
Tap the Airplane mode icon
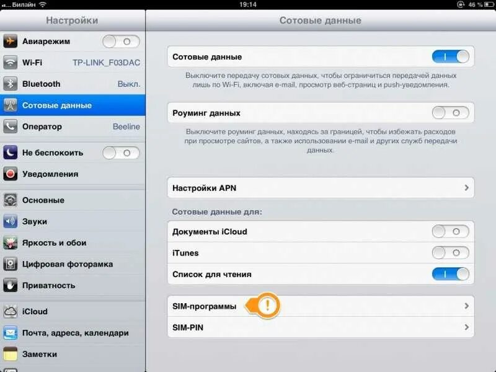pyautogui.click(x=10, y=42)
